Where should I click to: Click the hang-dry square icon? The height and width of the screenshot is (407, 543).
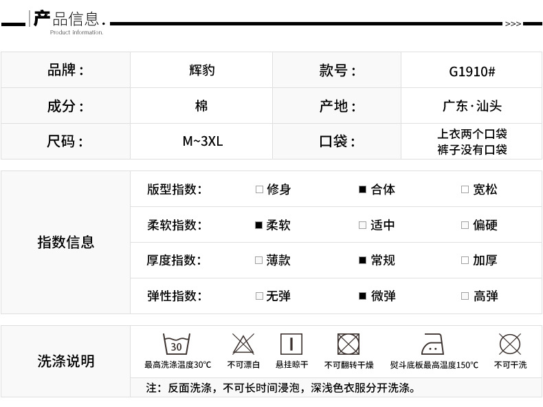291,344
